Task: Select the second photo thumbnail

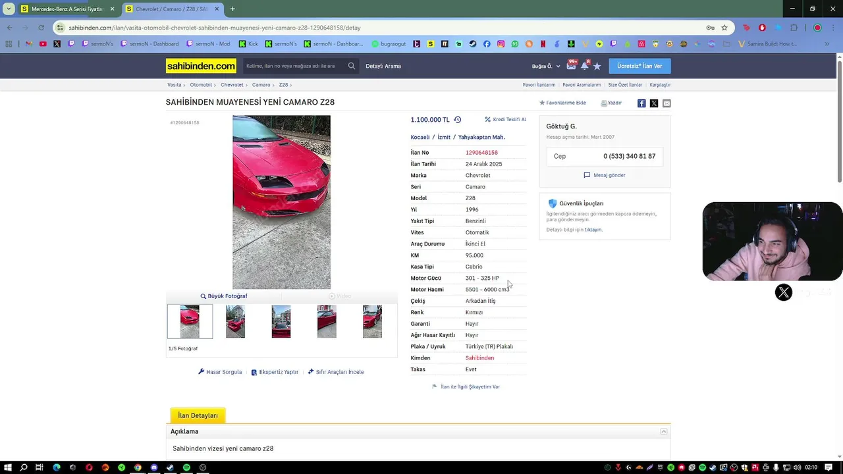Action: tap(235, 321)
